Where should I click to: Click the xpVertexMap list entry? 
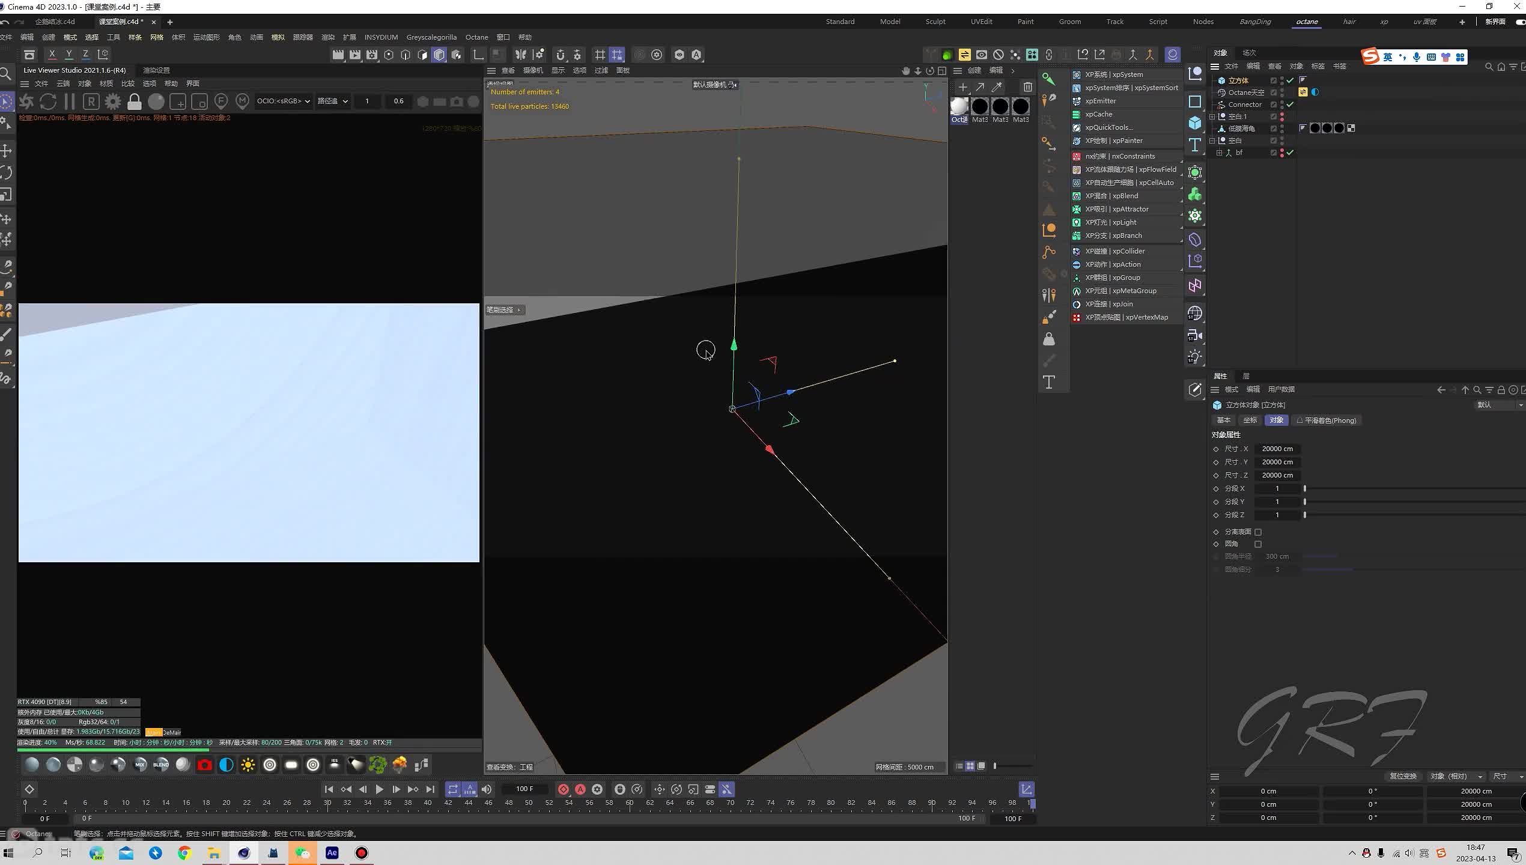[1126, 317]
